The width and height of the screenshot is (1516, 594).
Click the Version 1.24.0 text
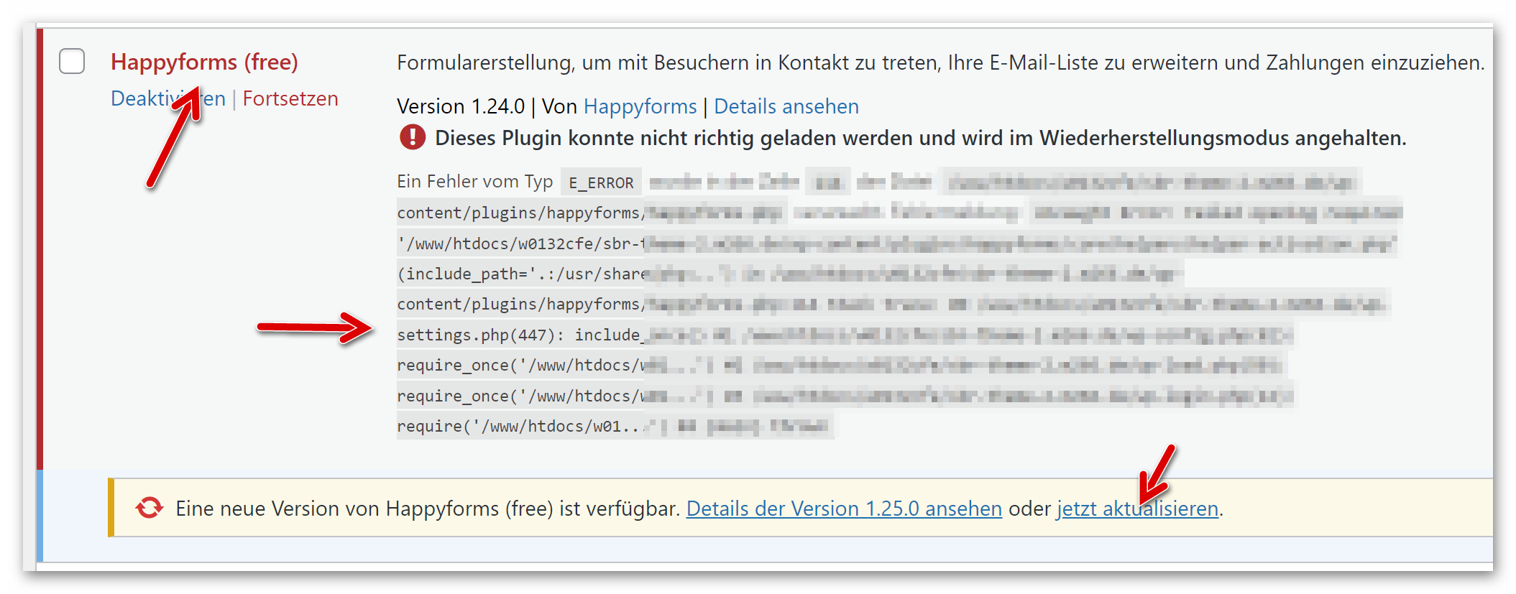pyautogui.click(x=461, y=106)
